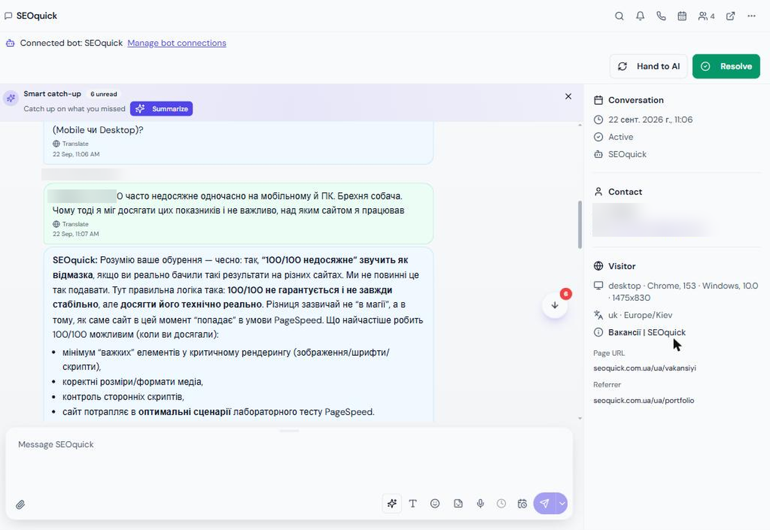
Task: Open the more options ellipsis menu
Action: pyautogui.click(x=751, y=16)
